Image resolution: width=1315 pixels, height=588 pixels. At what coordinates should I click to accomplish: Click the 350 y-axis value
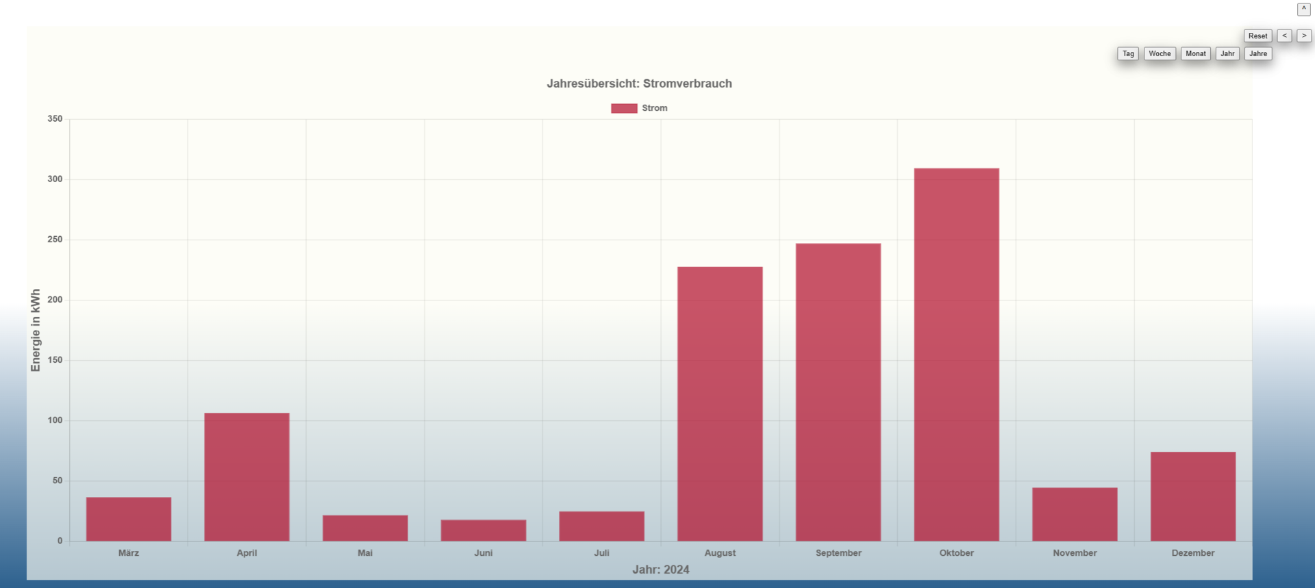[55, 119]
